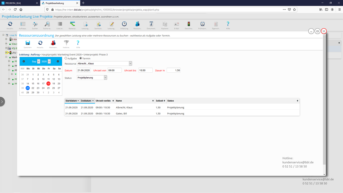Go to previous month in calendar
The width and height of the screenshot is (343, 193).
pos(24,61)
